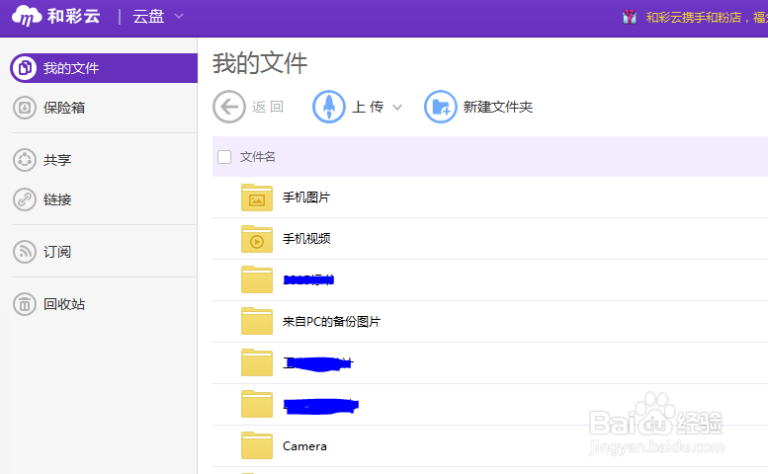768x474 pixels.
Task: Click the 返回 button label
Action: [268, 107]
